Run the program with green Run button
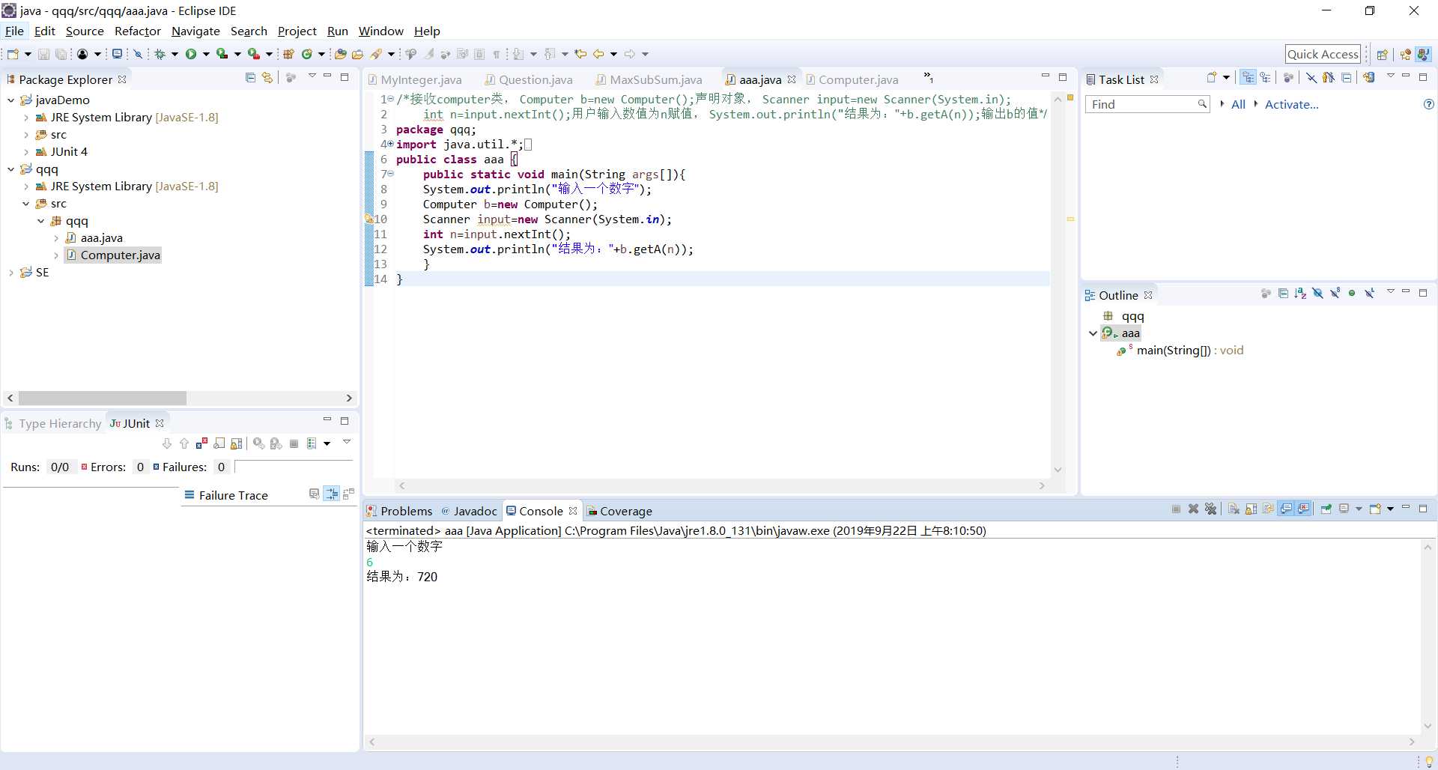Image resolution: width=1438 pixels, height=770 pixels. click(191, 54)
